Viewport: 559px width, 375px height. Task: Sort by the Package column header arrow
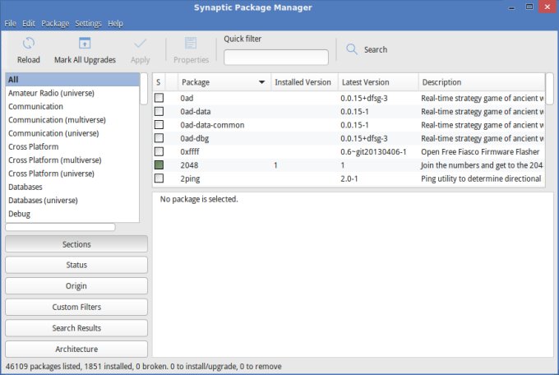coord(261,82)
